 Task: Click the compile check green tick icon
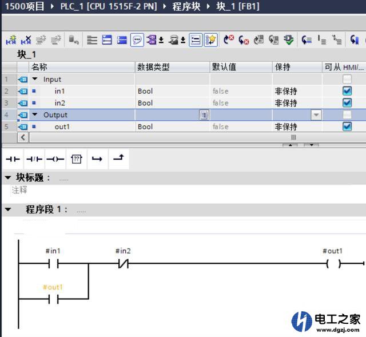coord(289,40)
